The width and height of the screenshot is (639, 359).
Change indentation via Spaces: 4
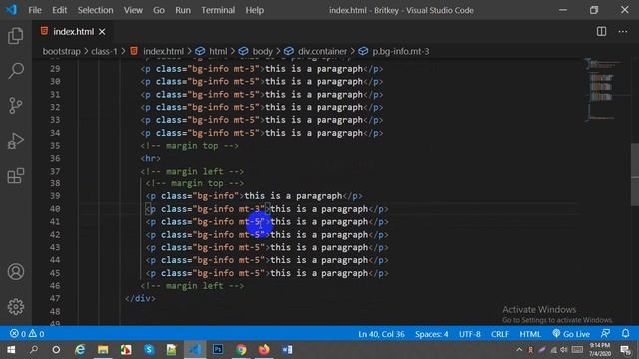(x=432, y=334)
